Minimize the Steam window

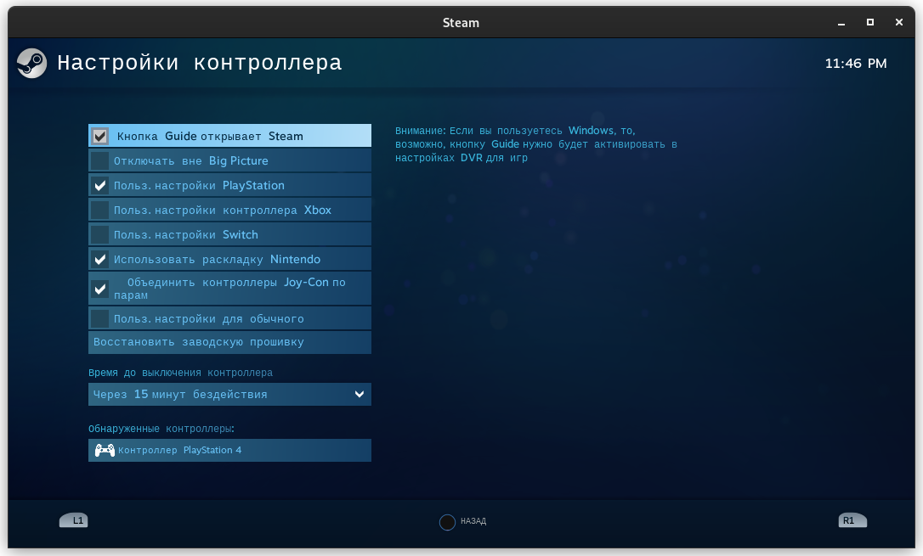pyautogui.click(x=841, y=23)
